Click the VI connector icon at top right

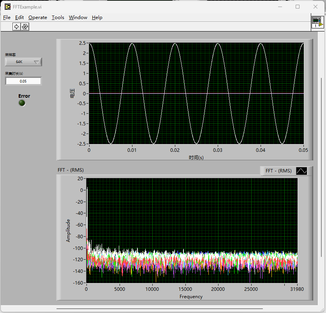pos(317,23)
